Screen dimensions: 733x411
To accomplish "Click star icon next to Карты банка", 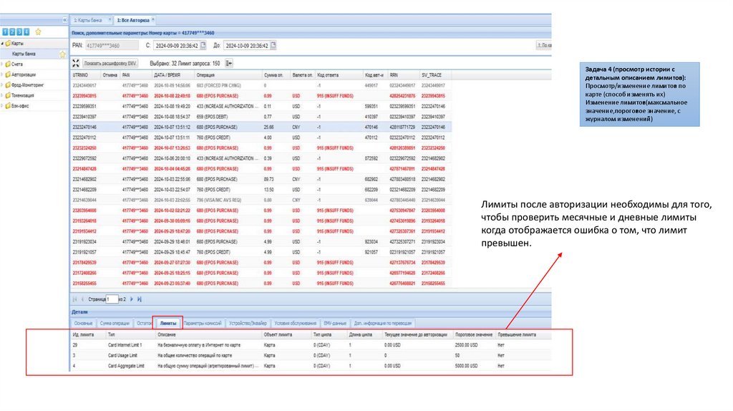I will tap(62, 54).
